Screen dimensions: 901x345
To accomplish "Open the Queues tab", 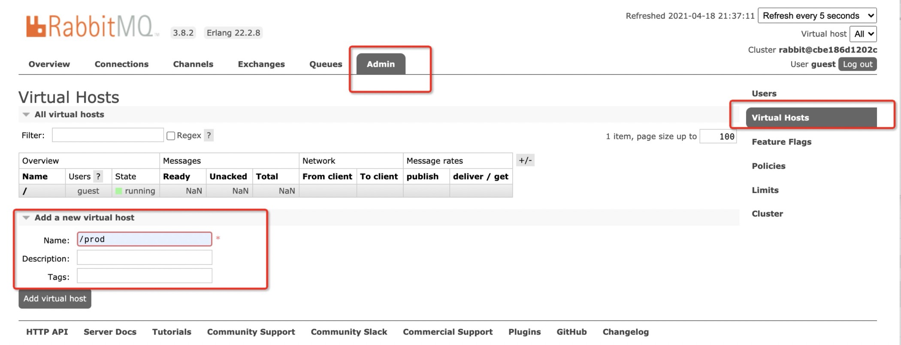I will (x=326, y=64).
